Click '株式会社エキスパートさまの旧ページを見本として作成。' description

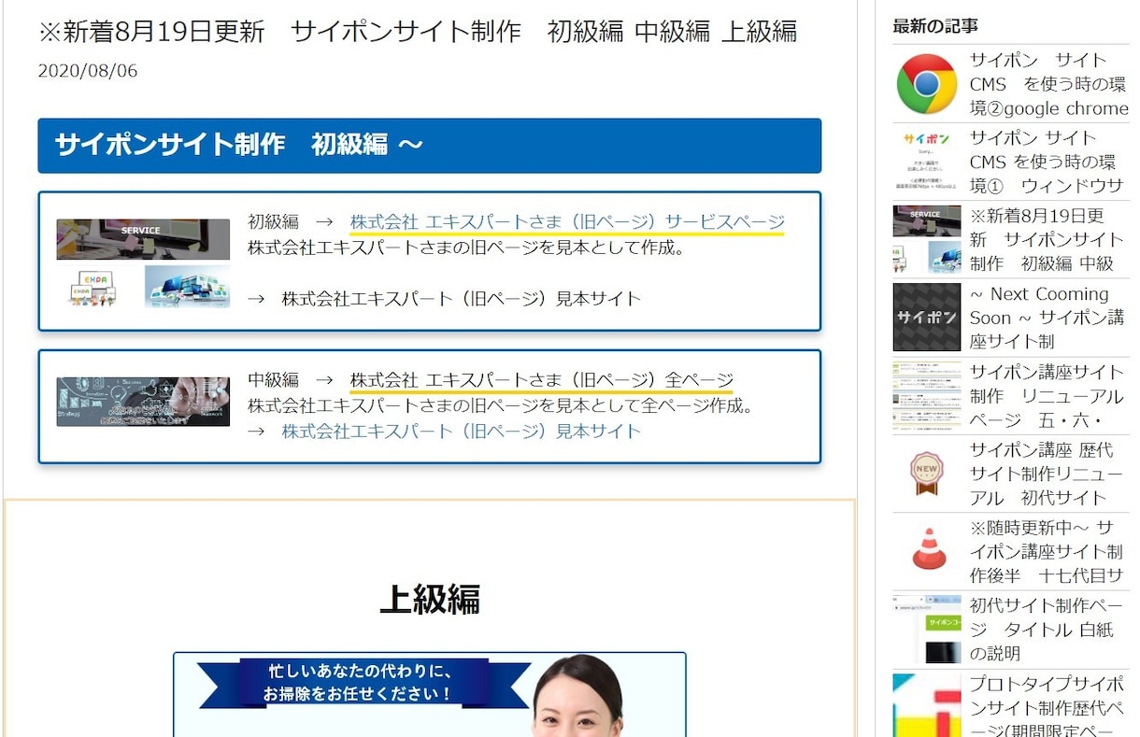coord(467,248)
